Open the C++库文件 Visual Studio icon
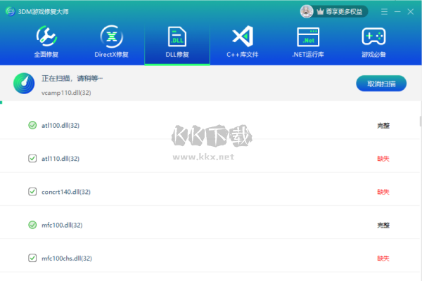The height and width of the screenshot is (281, 422). pyautogui.click(x=243, y=37)
